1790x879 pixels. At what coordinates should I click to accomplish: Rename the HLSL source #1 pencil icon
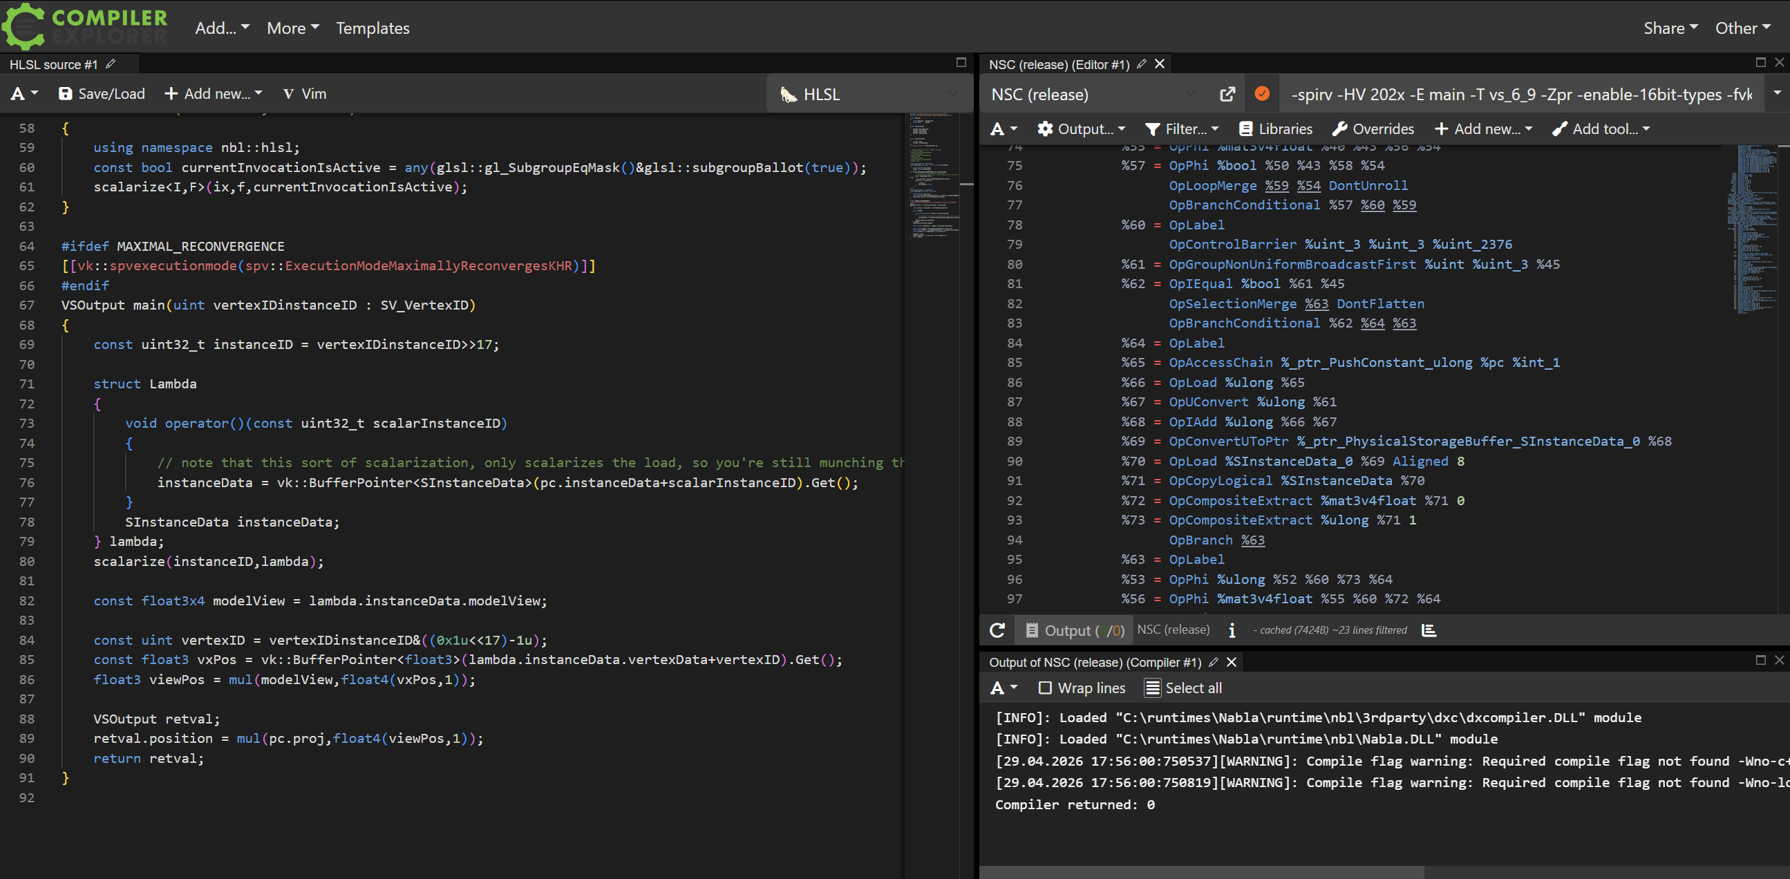(111, 64)
